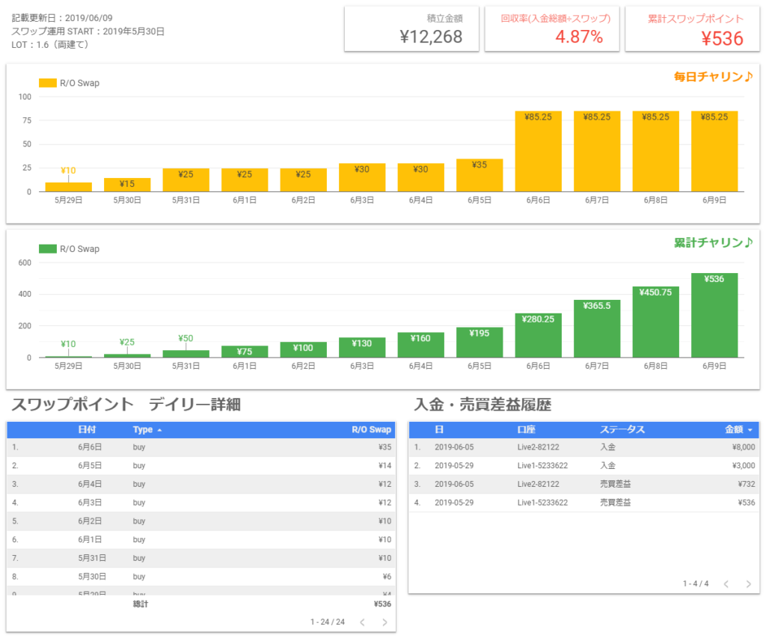Screen dimensions: 766x638
Task: Sort deposit table by 口座 column header
Action: point(526,430)
